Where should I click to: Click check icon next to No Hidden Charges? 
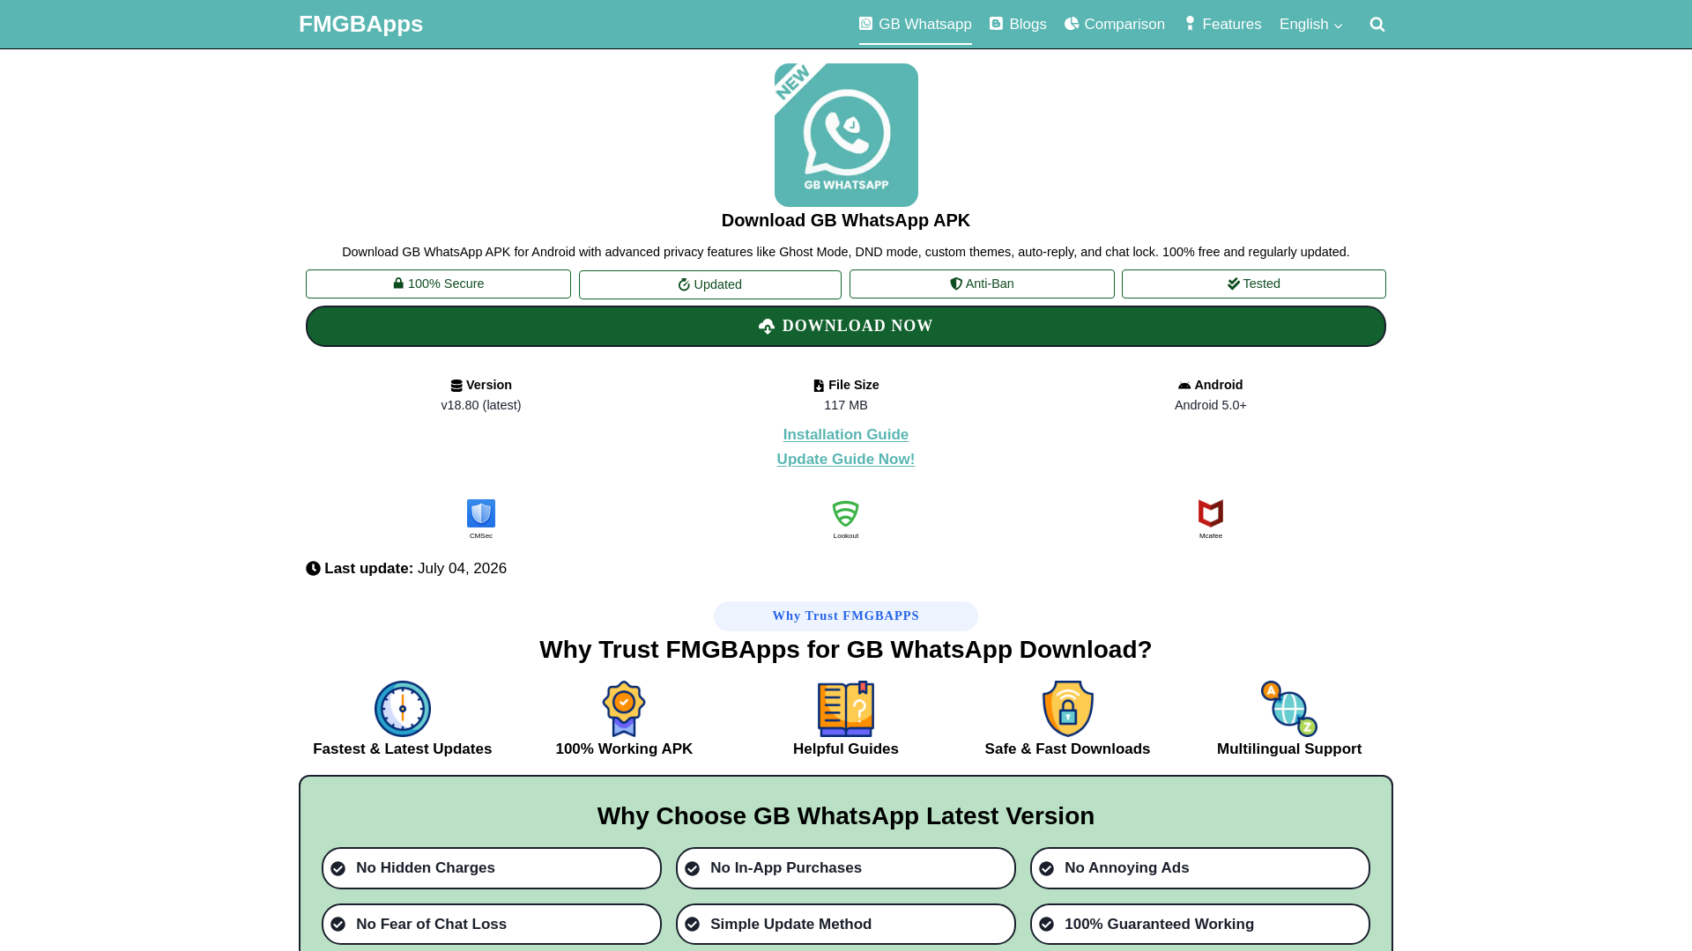click(338, 868)
